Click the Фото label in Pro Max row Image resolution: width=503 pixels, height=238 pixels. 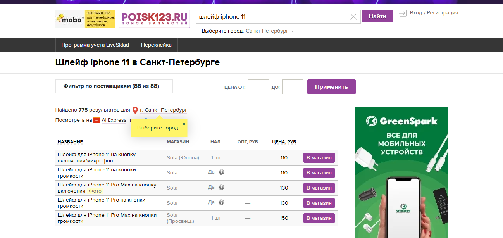click(x=95, y=191)
